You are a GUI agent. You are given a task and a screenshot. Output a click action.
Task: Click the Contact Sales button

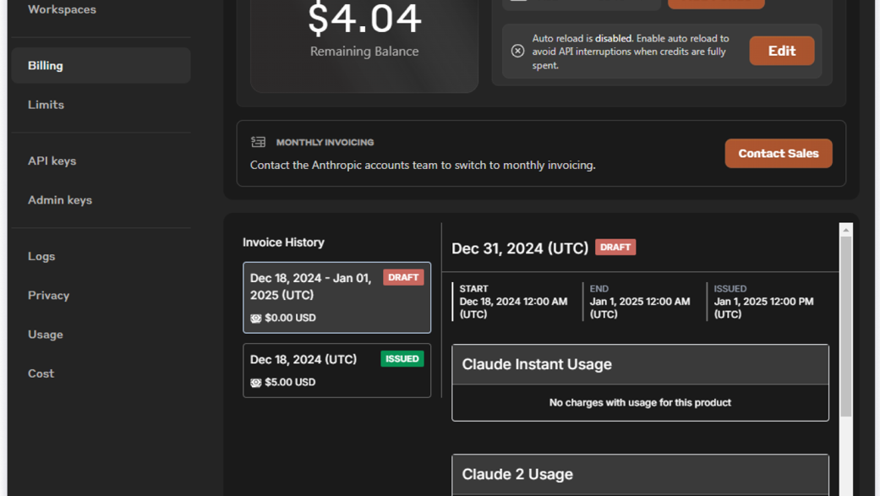point(779,153)
